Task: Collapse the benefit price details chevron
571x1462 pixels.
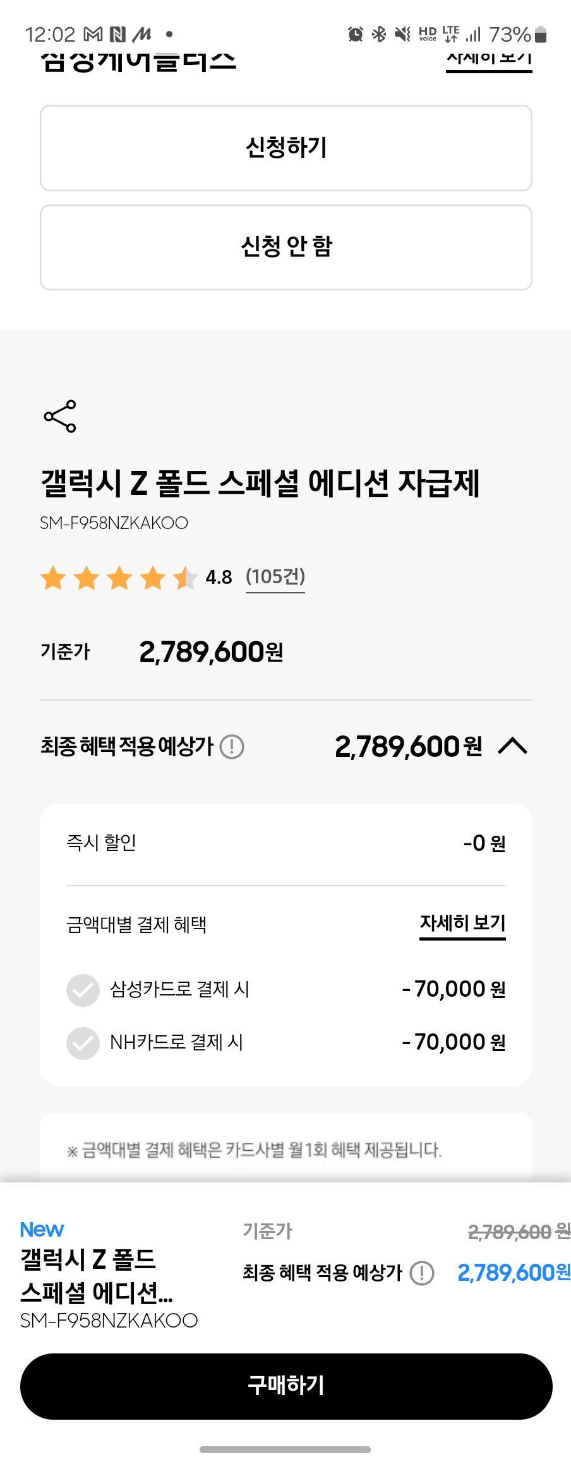Action: click(512, 747)
